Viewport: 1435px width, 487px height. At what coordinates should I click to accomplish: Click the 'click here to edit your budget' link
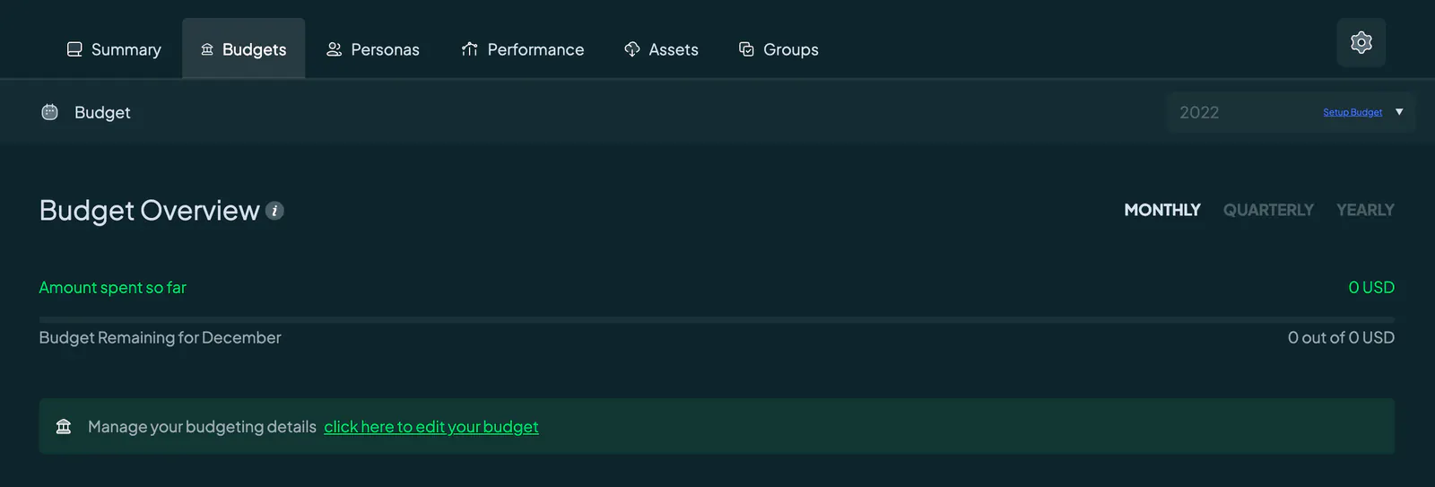click(x=431, y=427)
